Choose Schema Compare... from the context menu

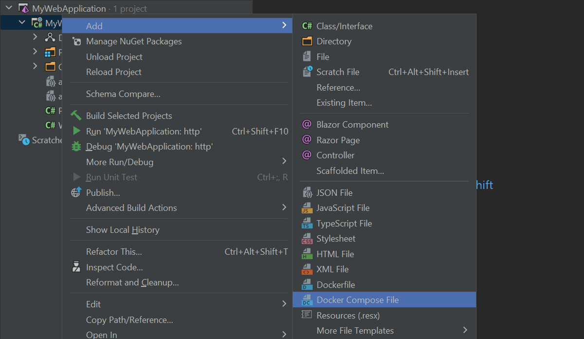click(123, 94)
